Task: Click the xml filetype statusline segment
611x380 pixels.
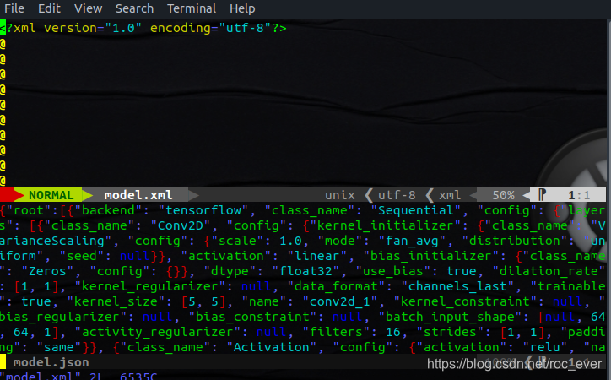Action: tap(450, 195)
